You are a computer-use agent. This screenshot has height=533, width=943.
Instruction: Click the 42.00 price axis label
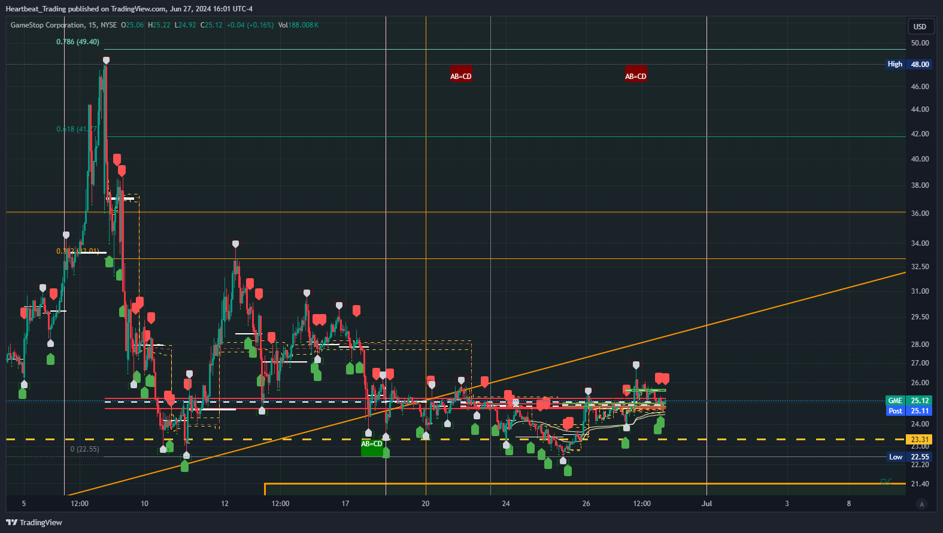(x=920, y=134)
